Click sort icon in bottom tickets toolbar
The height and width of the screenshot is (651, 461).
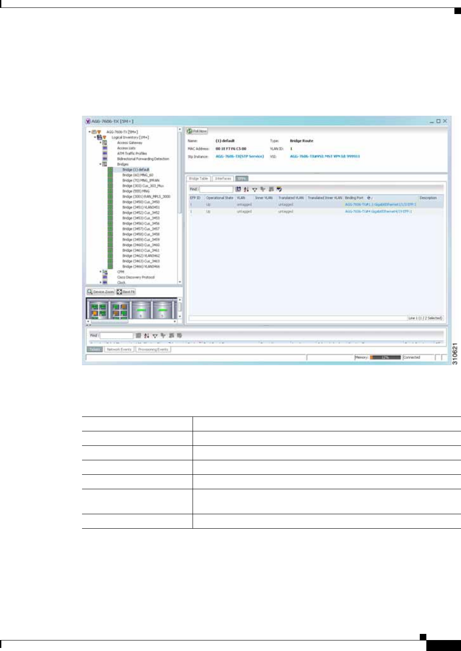(x=147, y=335)
